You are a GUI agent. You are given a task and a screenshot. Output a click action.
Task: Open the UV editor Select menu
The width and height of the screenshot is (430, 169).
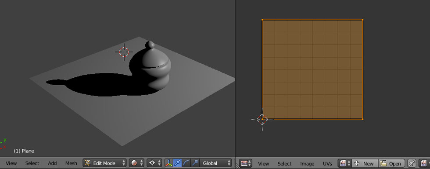click(x=284, y=164)
